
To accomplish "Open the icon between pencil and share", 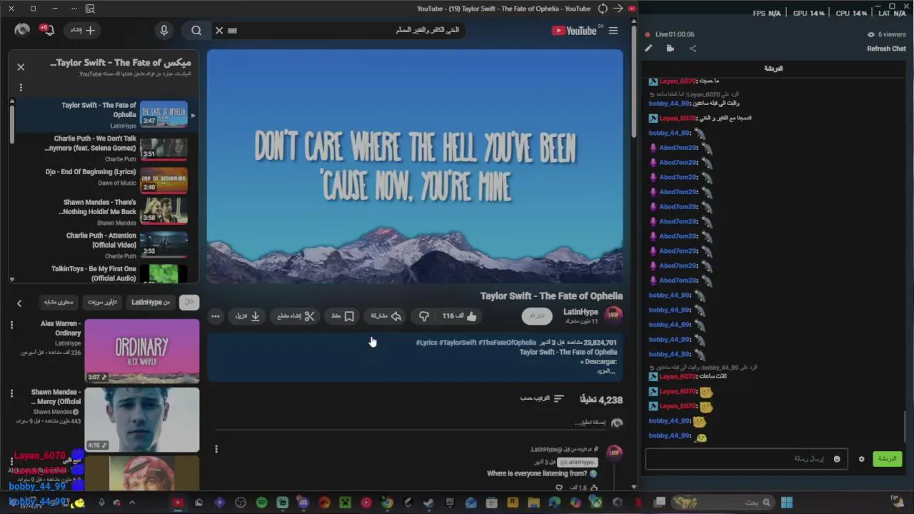I will 671,49.
